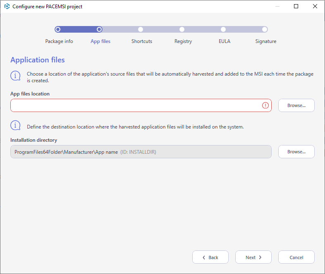The height and width of the screenshot is (274, 325).
Task: Click the App files progress circle
Action: click(99, 29)
